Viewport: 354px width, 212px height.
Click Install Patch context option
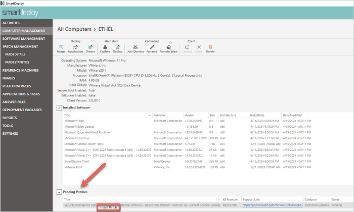[x=108, y=207]
